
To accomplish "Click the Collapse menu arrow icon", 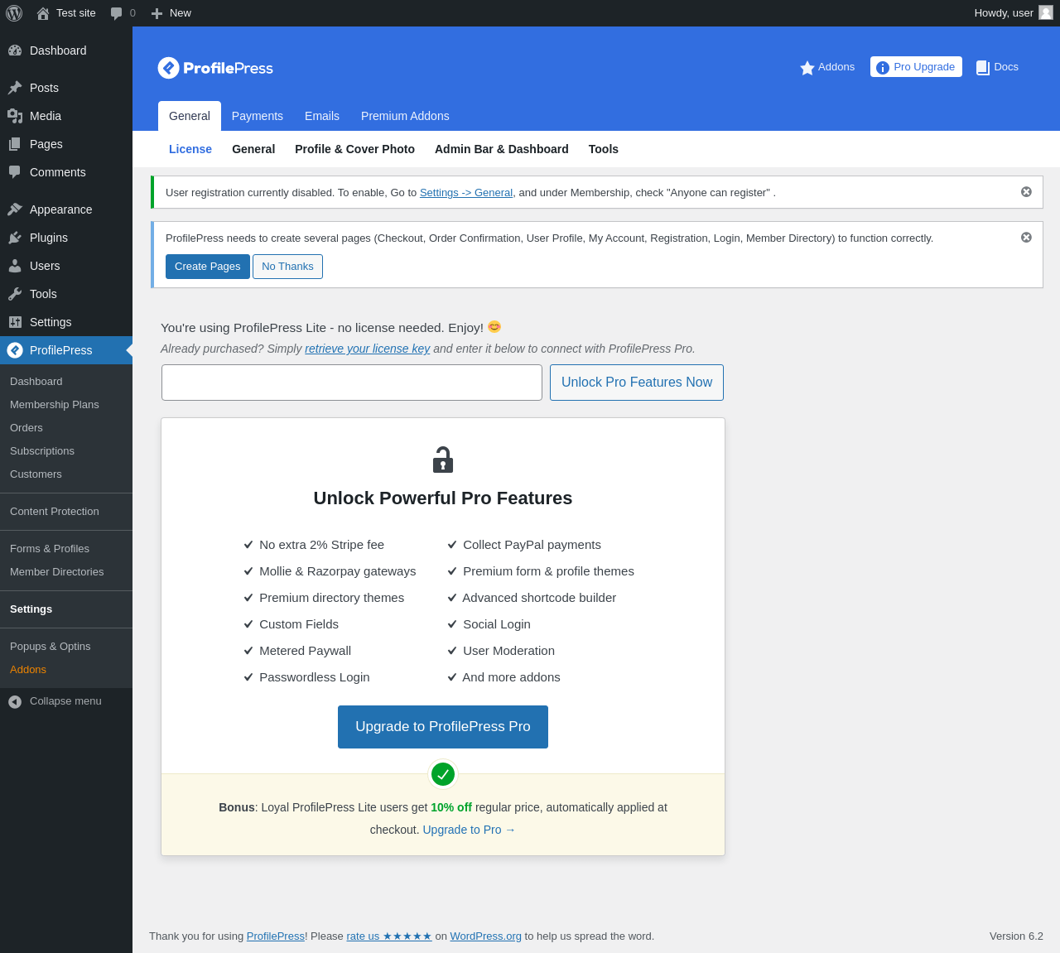I will (x=15, y=702).
